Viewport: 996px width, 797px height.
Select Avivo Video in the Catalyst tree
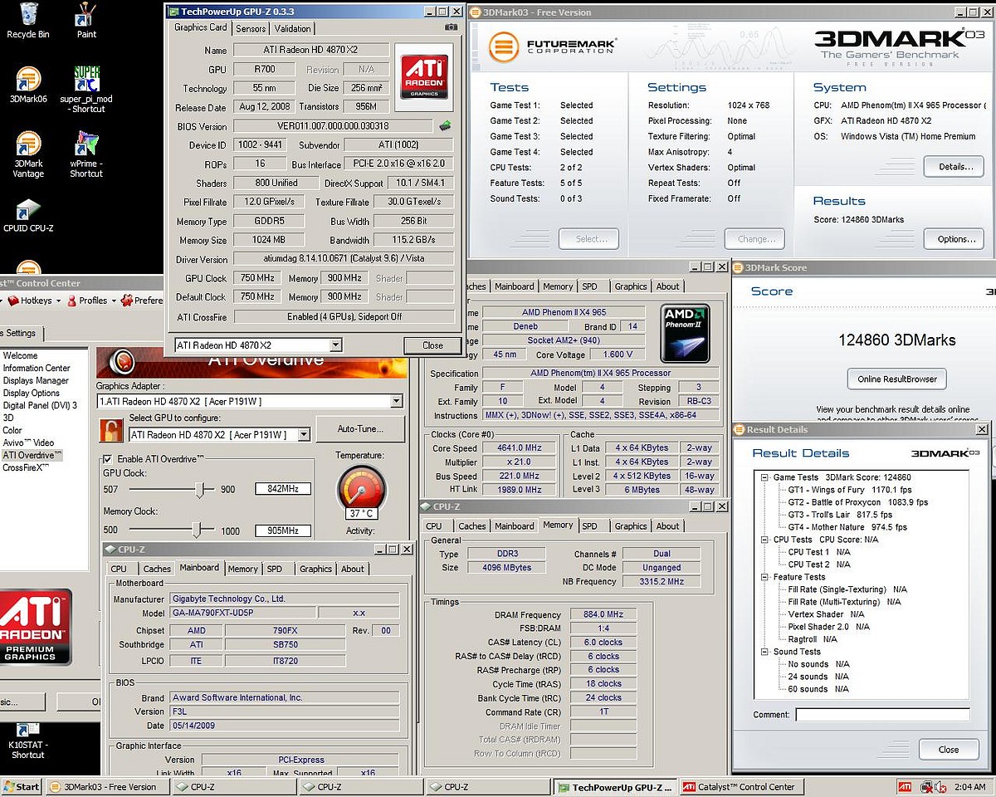(x=28, y=443)
